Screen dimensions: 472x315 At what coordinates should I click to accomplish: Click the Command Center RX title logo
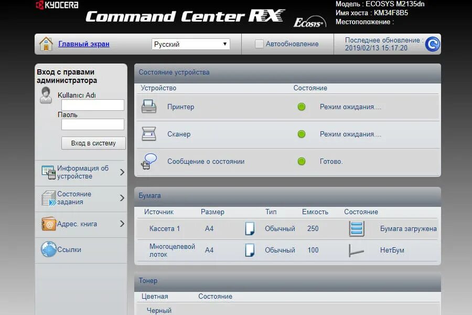185,17
